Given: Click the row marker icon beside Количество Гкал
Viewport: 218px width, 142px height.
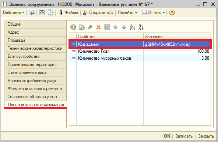Looking at the screenshot, I should (x=74, y=51).
